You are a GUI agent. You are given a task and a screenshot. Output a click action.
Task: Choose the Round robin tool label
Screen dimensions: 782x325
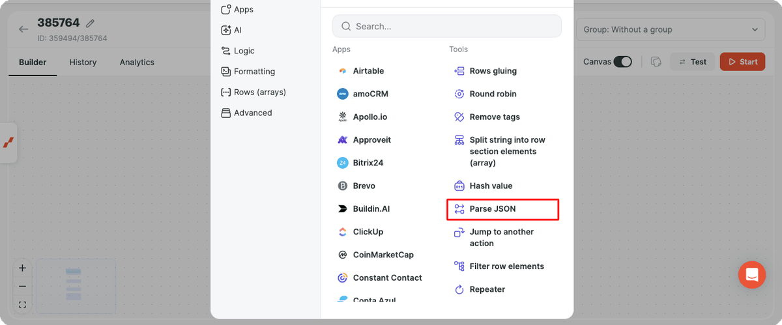point(493,94)
